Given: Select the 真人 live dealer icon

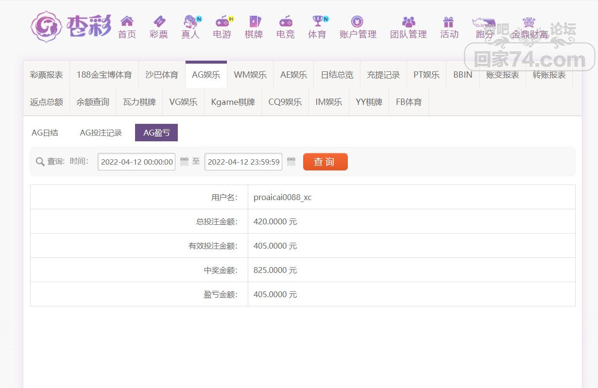Looking at the screenshot, I should tap(190, 21).
